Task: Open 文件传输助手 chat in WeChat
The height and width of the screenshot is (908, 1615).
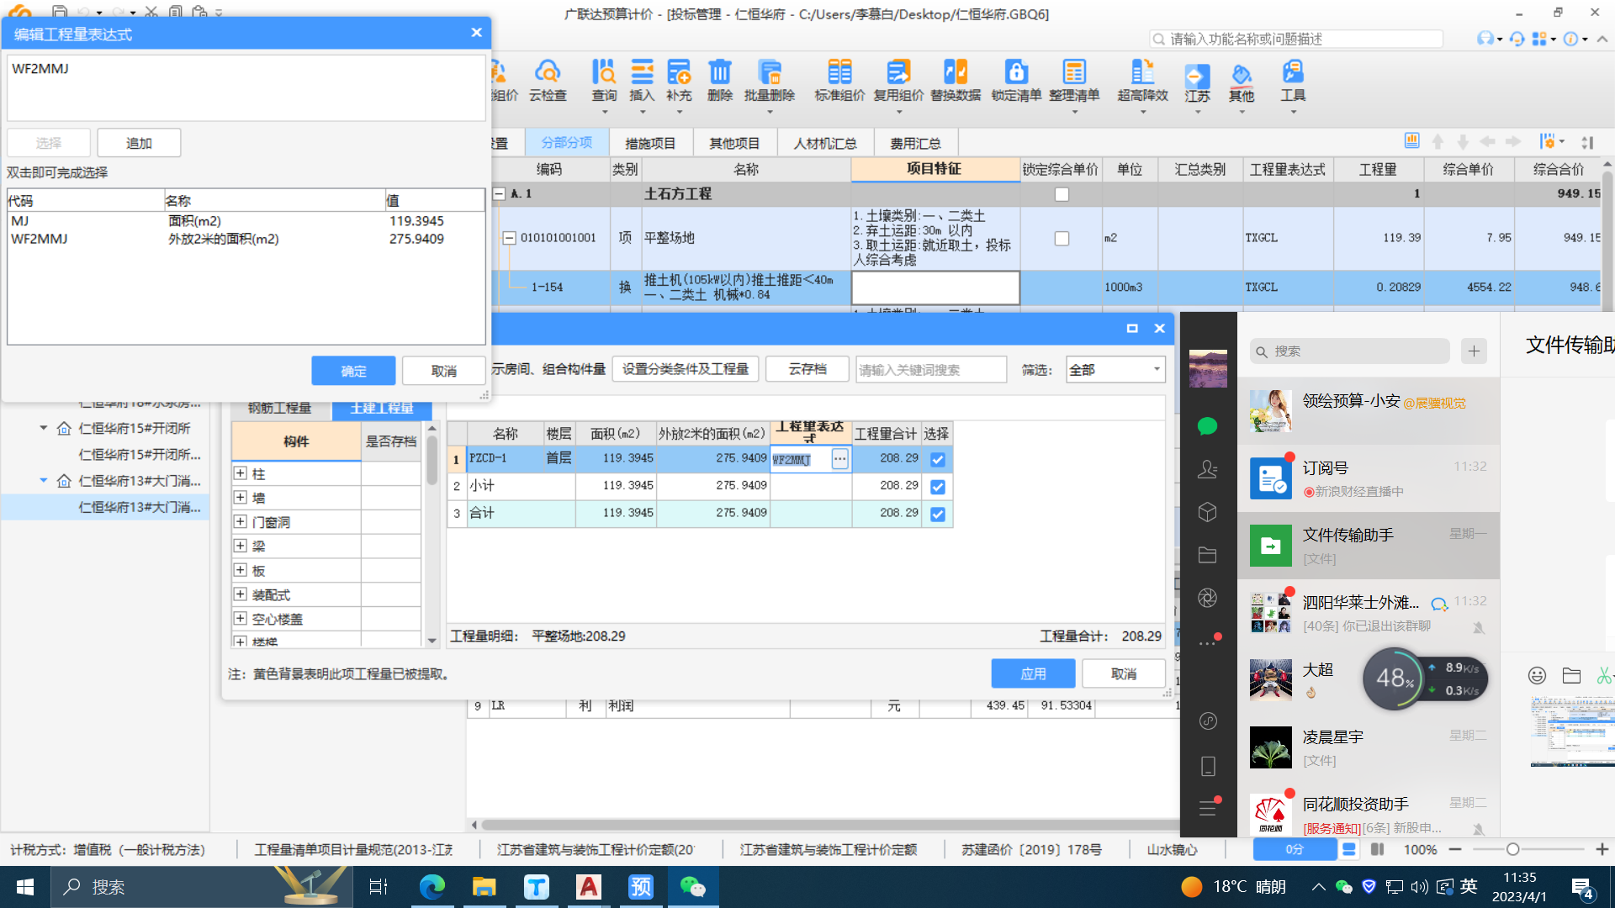Action: point(1369,546)
